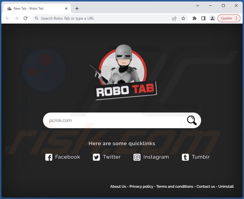244x199 pixels.
Task: Open a new tab with the plus button
Action: pyautogui.click(x=77, y=8)
